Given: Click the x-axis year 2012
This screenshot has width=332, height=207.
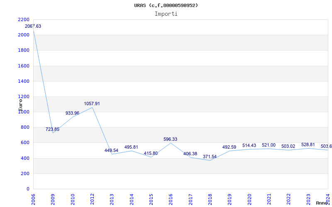Looking at the screenshot, I should pos(92,200).
